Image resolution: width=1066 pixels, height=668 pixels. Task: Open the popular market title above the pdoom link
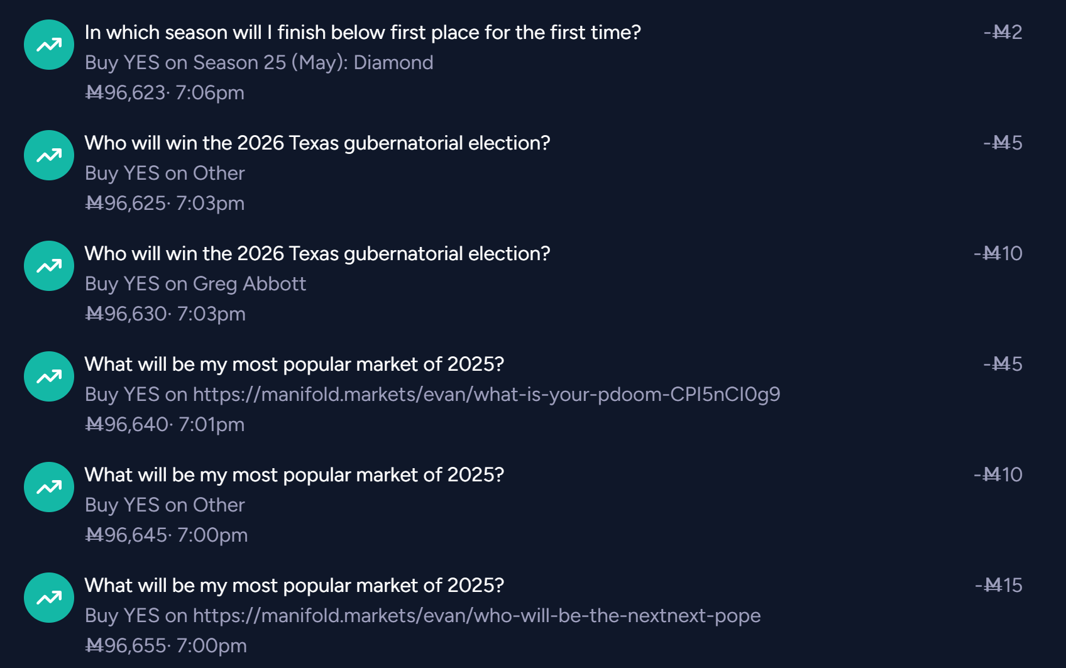294,364
